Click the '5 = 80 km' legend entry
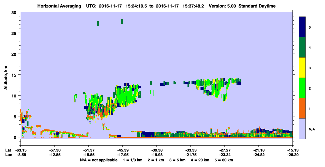Viewport: 325px width, 167px height. point(224,160)
